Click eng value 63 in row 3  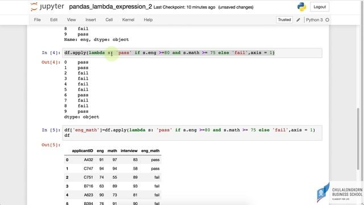(x=101, y=186)
